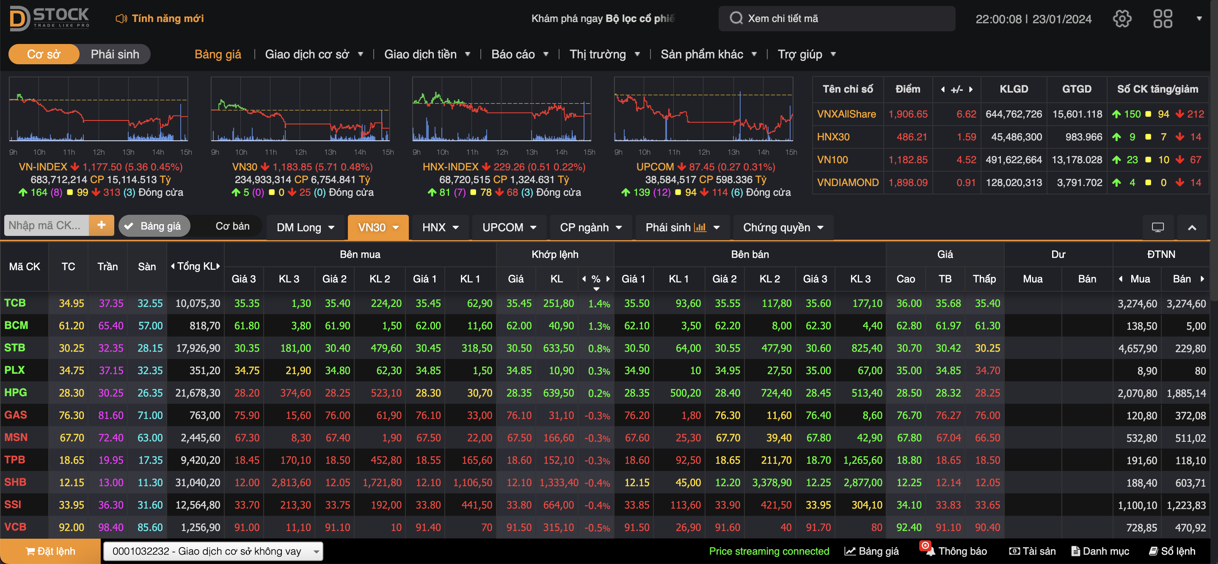Click Nhập mã CK input field
Image resolution: width=1218 pixels, height=564 pixels.
46,225
